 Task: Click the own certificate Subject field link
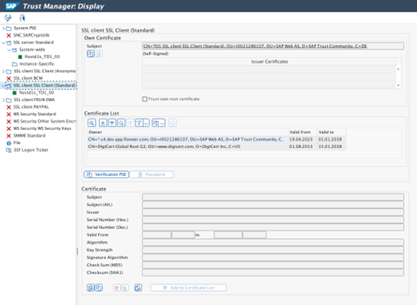click(273, 46)
